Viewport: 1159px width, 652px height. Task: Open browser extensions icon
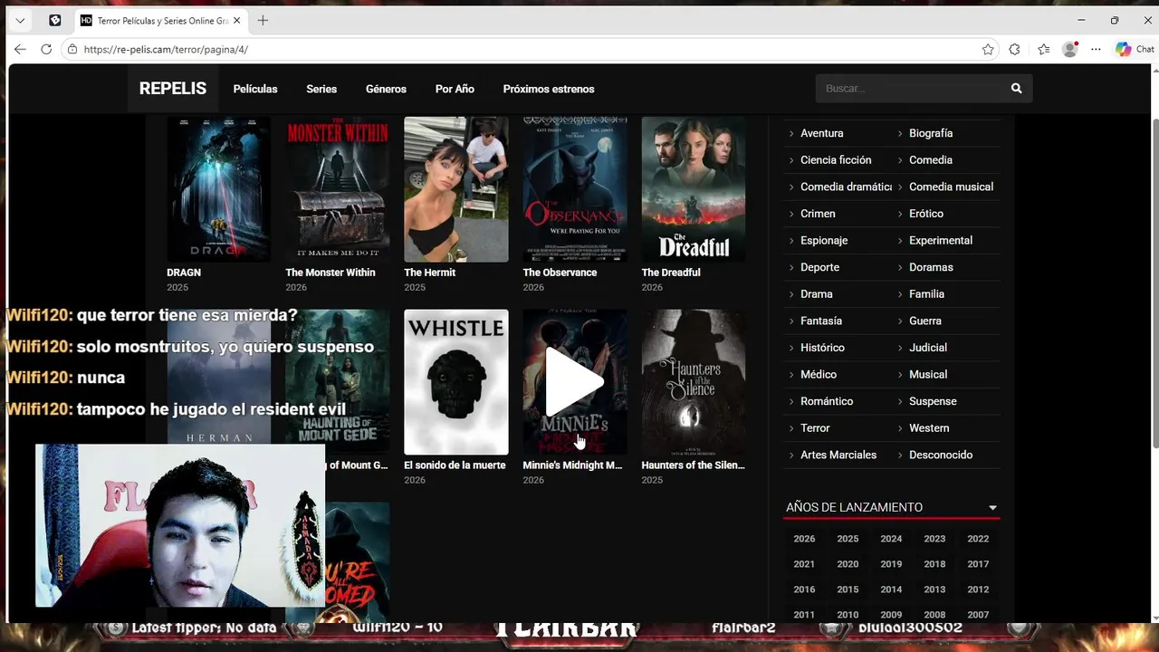pyautogui.click(x=1014, y=50)
